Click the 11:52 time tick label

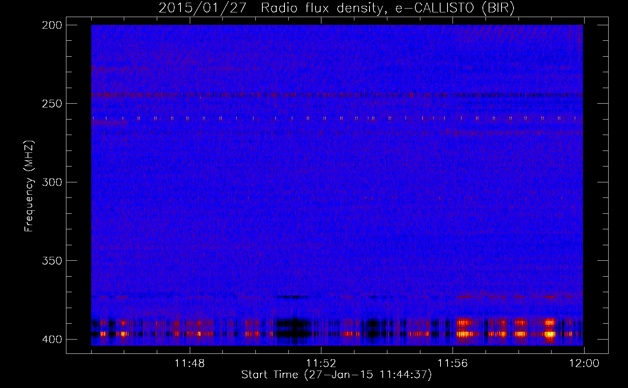[321, 364]
